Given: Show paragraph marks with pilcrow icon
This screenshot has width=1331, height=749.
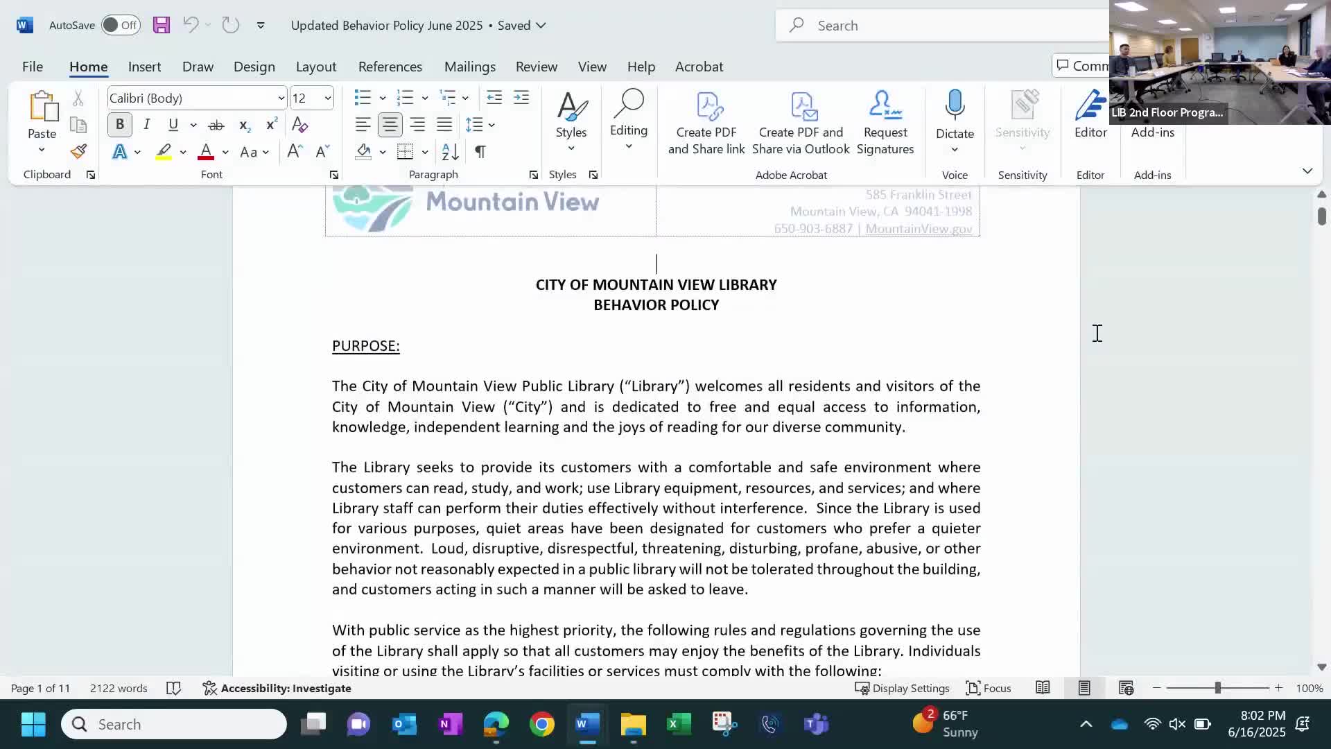Looking at the screenshot, I should (x=480, y=152).
